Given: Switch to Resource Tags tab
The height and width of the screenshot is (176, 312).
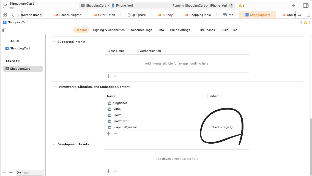Looking at the screenshot, I should (141, 30).
